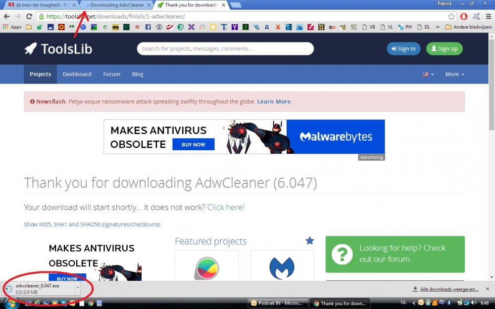Viewport: 495px width, 309px height.
Task: Show the MD5 and SHA signatures link
Action: coord(92,224)
